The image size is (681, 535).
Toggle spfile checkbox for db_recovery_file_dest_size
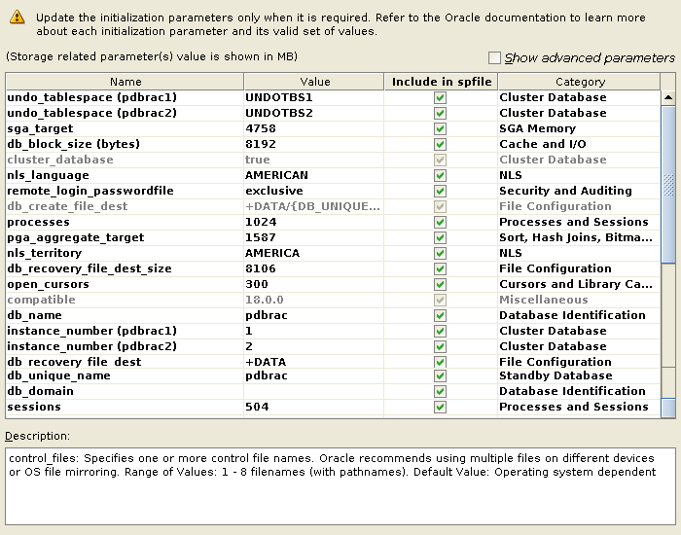[x=440, y=268]
